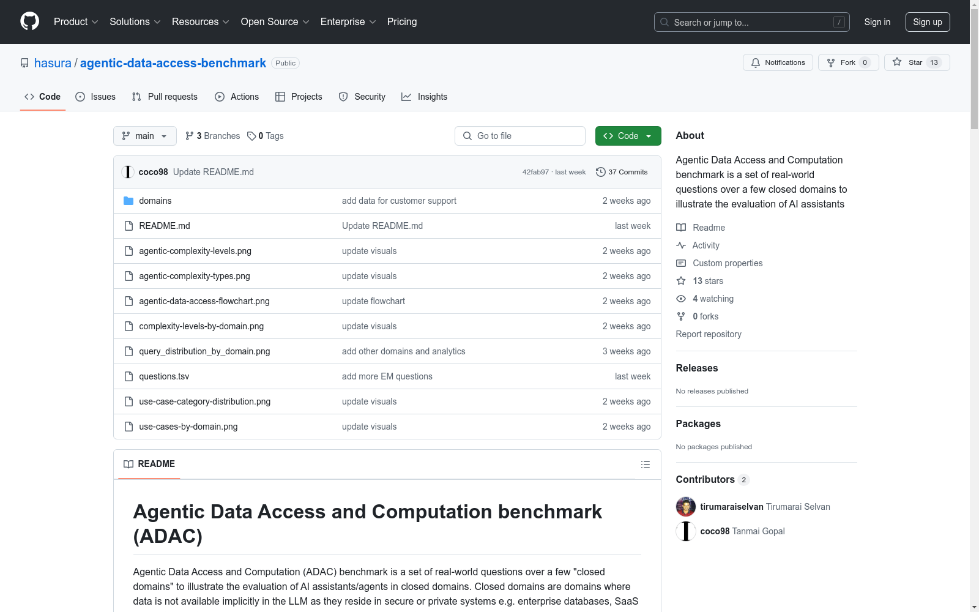The image size is (979, 612).
Task: Switch to the Pull requests tab
Action: coord(165,97)
